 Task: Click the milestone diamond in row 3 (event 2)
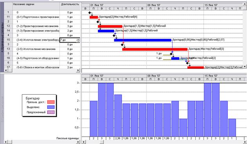pyautogui.click(x=122, y=45)
